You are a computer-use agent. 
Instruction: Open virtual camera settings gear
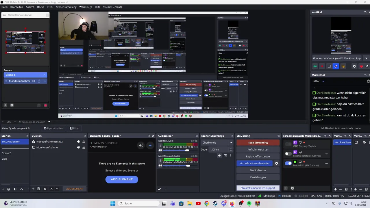[276, 164]
